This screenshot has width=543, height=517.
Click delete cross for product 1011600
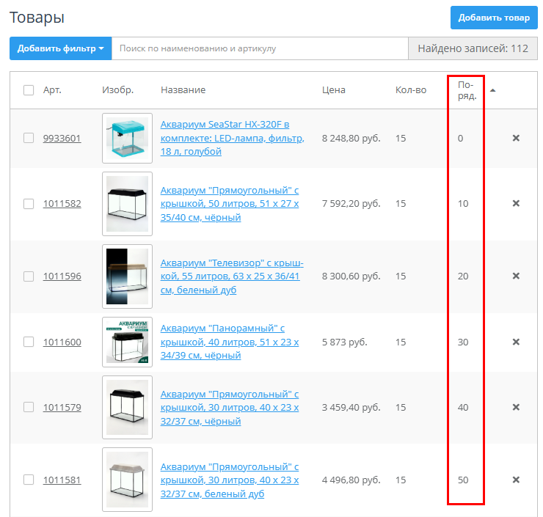tap(516, 342)
